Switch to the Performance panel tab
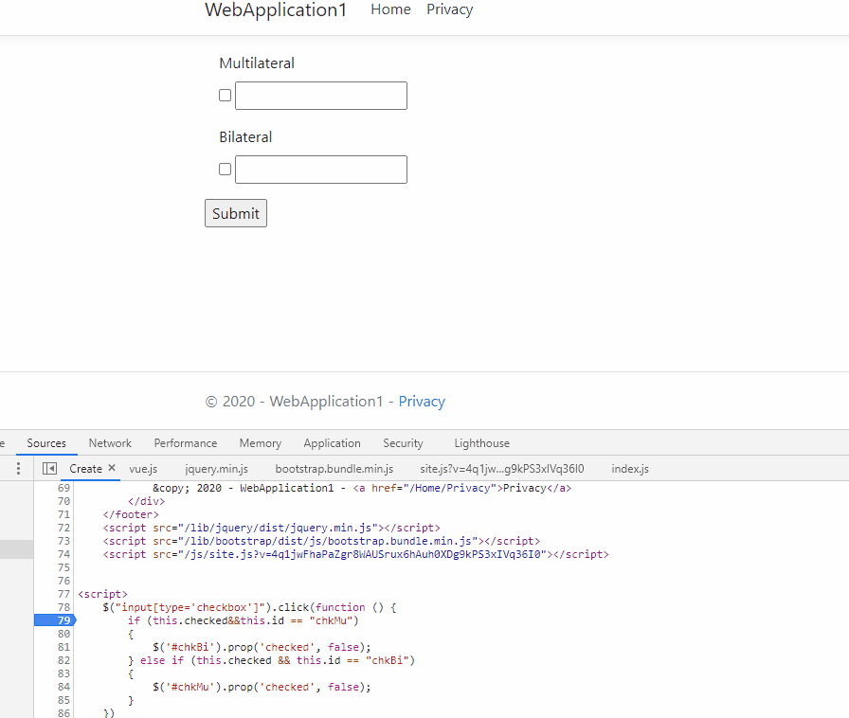Viewport: 849px width, 718px height. (x=185, y=443)
